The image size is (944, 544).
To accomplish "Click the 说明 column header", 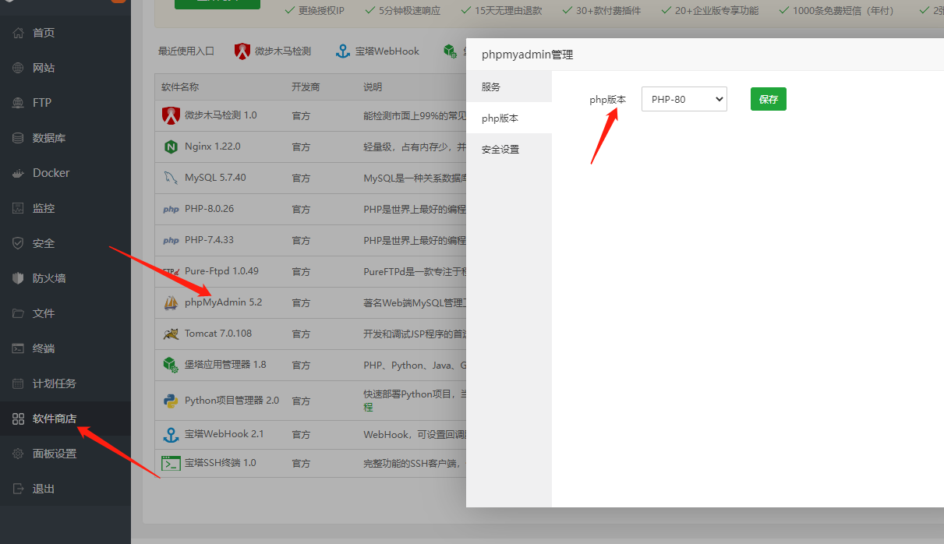I will coord(373,87).
